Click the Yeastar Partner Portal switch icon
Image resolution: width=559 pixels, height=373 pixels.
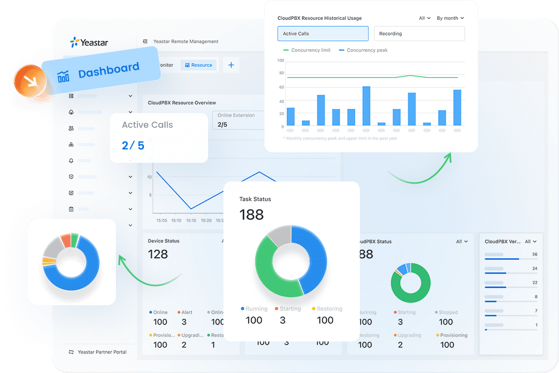pos(71,352)
